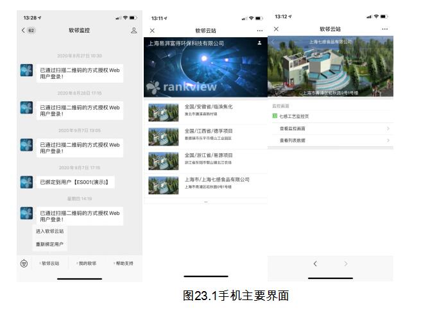Tap the browser back arrow at bottom
Image resolution: width=421 pixels, height=311 pixels.
pyautogui.click(x=314, y=264)
